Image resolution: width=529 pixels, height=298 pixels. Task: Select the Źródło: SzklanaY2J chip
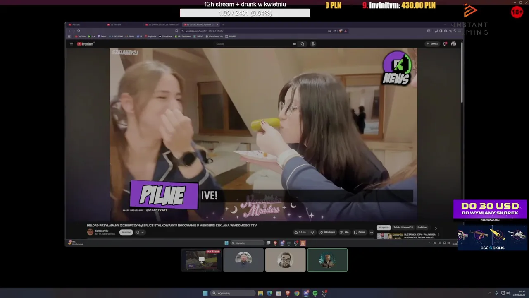pyautogui.click(x=403, y=227)
